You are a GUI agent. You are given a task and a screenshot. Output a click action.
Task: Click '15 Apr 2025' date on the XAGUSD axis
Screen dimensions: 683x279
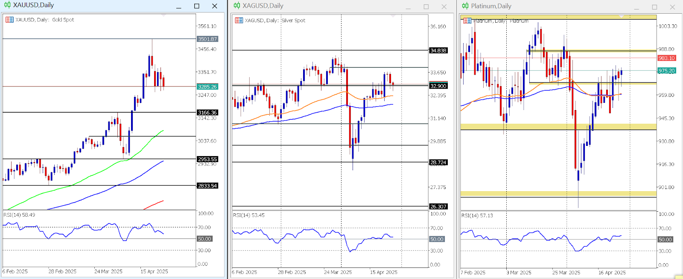tap(384, 272)
